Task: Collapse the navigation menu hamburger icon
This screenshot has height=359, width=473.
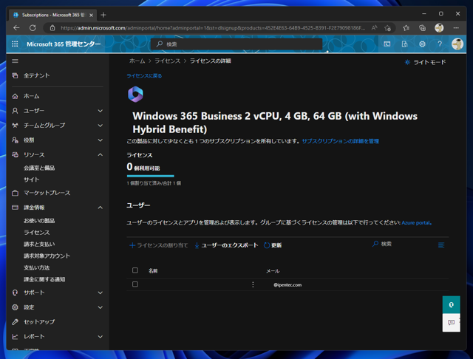Action: (x=15, y=61)
